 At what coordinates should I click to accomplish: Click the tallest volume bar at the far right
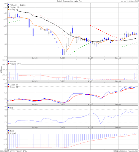click(x=136, y=73)
